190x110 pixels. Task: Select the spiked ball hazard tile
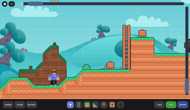tap(104, 105)
